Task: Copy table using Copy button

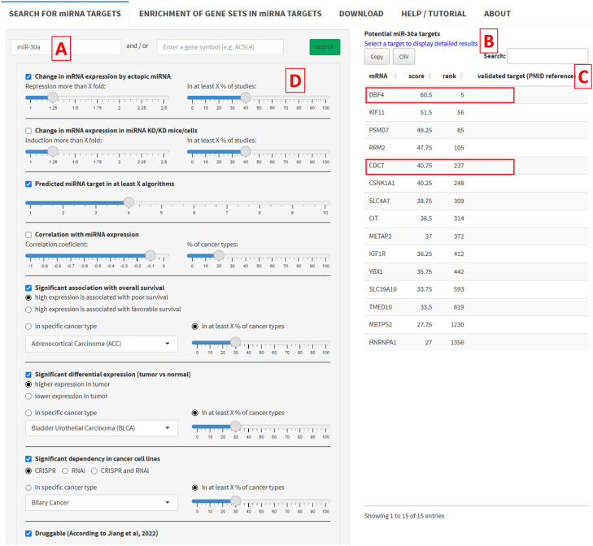Action: (x=377, y=57)
